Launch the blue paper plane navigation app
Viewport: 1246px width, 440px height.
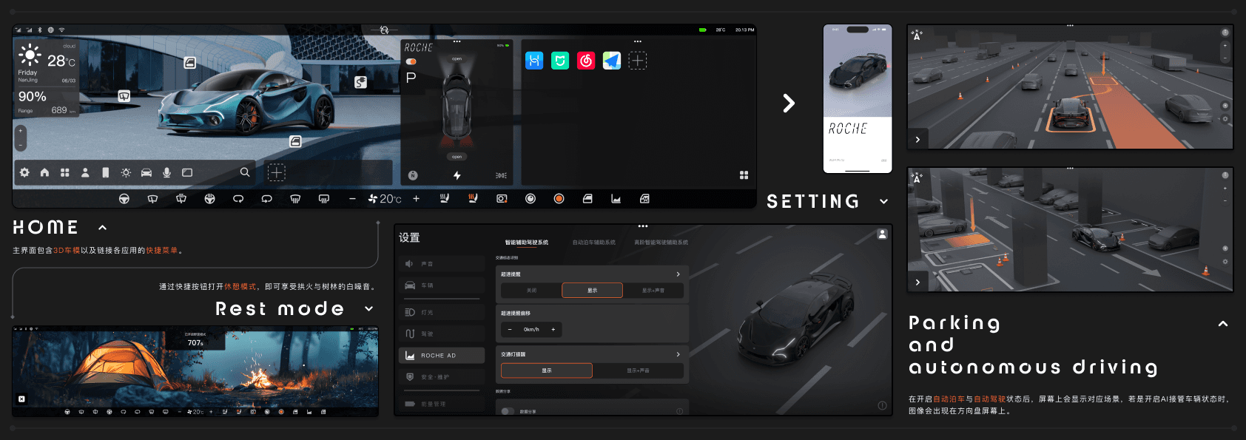click(x=612, y=61)
